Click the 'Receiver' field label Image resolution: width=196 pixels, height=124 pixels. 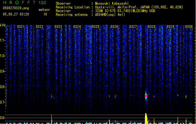click(x=63, y=11)
